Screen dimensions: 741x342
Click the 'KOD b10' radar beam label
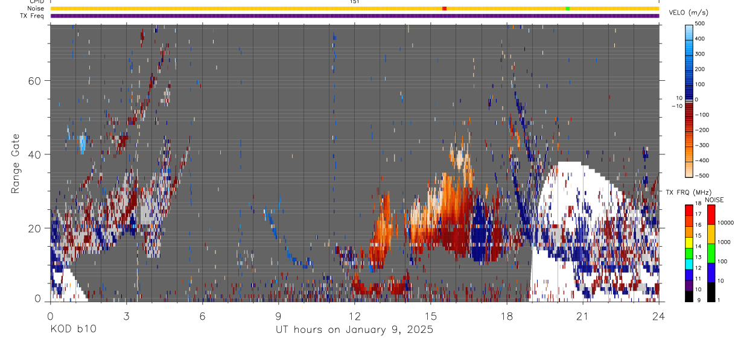72,329
